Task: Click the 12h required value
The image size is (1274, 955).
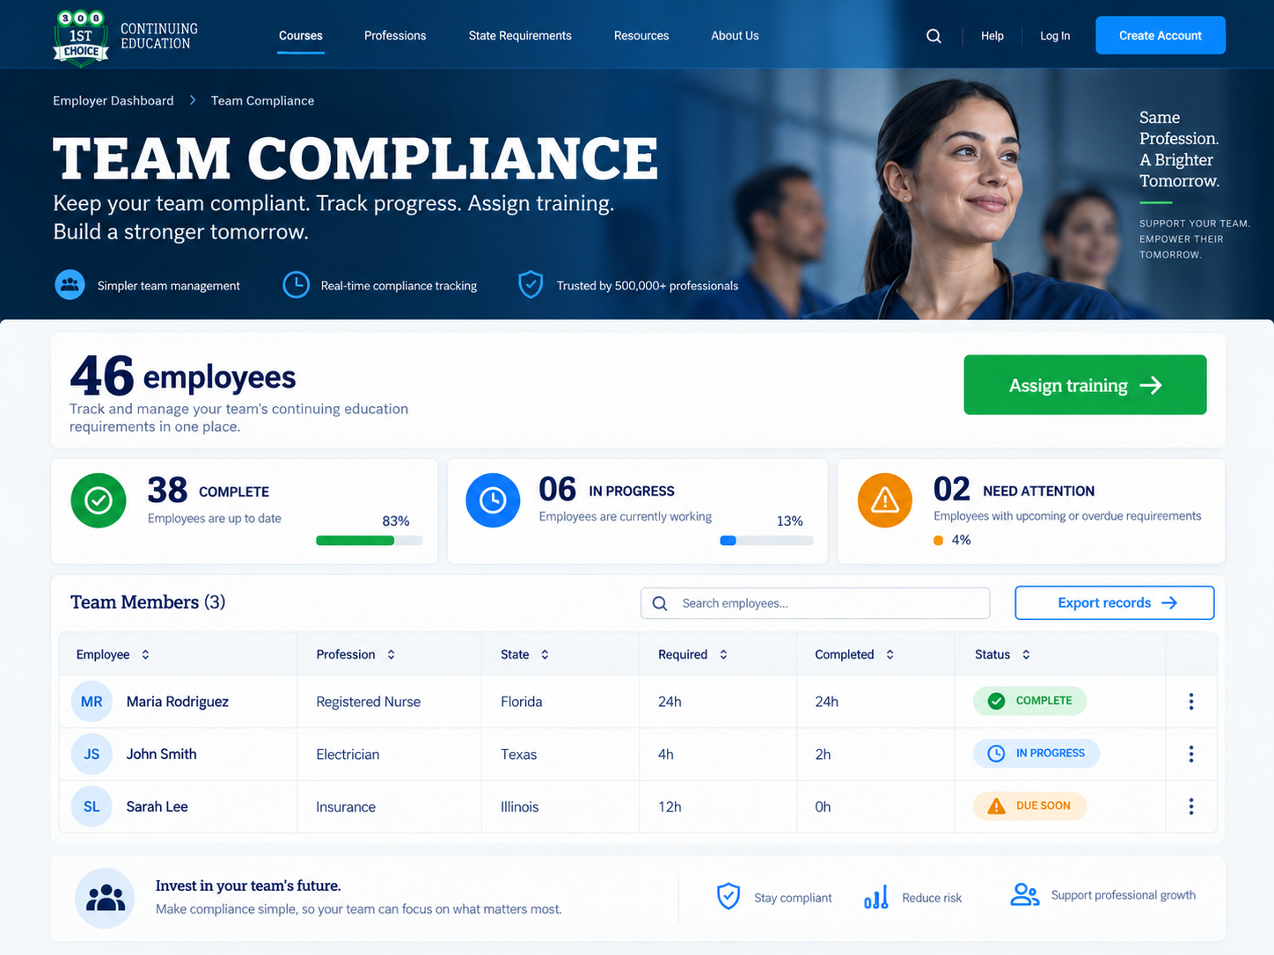Action: (670, 806)
